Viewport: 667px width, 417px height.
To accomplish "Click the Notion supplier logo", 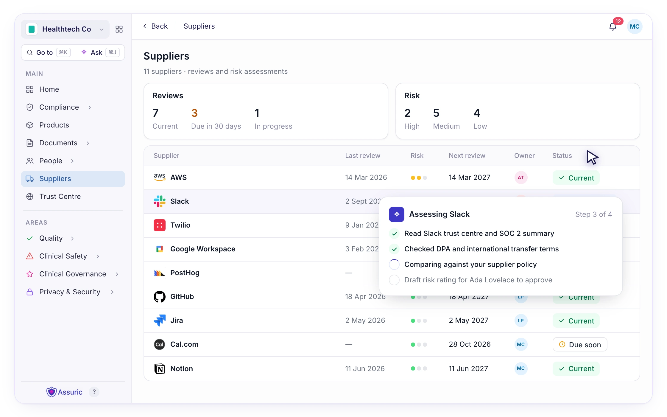I will 160,369.
